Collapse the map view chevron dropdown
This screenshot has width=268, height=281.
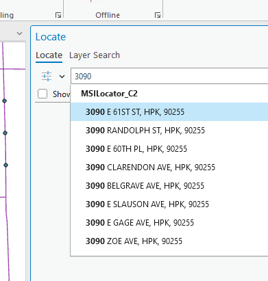click(x=20, y=34)
